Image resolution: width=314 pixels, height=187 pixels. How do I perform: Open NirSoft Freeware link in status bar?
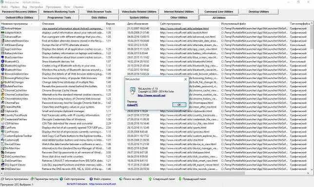[x=91, y=184]
